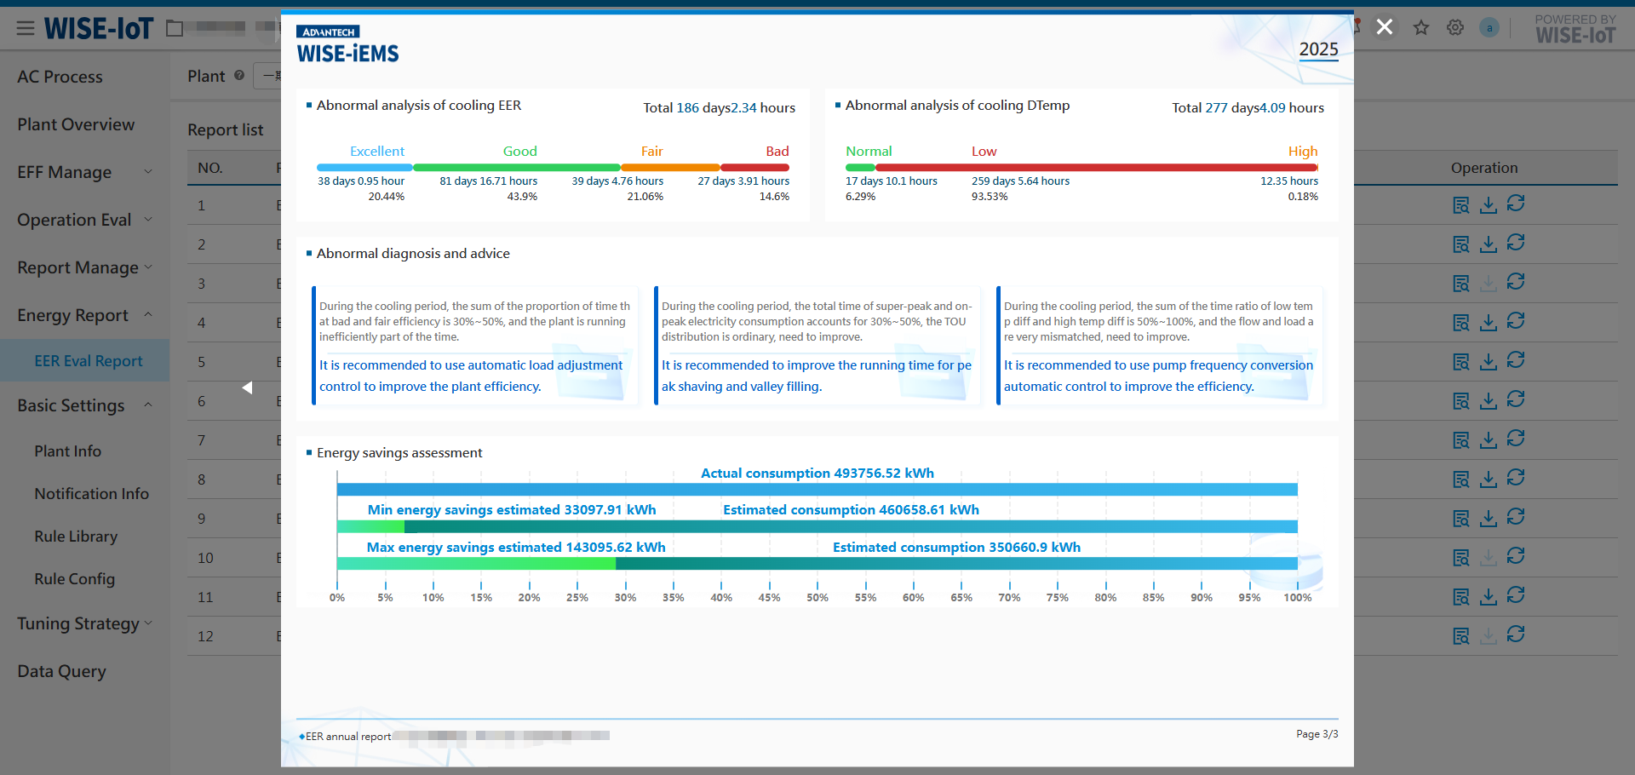1635x775 pixels.
Task: Refresh the report in row 3
Action: pyautogui.click(x=1516, y=282)
